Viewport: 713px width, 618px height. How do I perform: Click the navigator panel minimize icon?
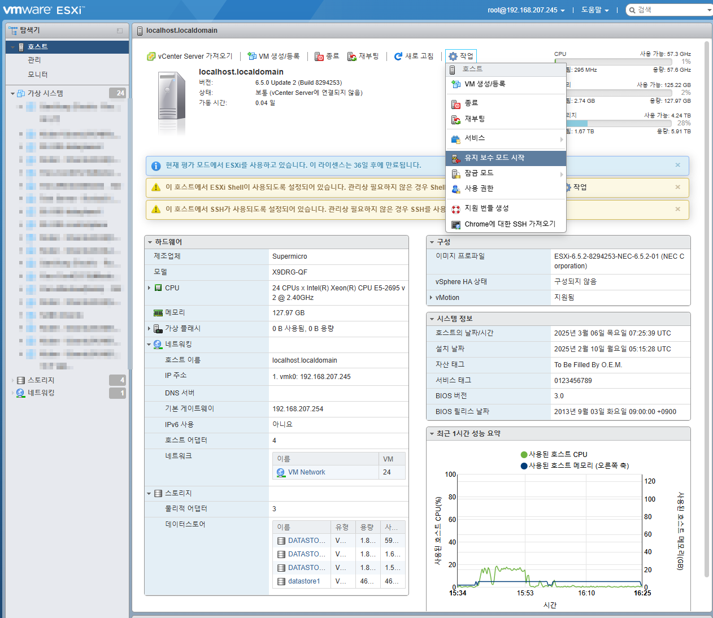(x=120, y=31)
